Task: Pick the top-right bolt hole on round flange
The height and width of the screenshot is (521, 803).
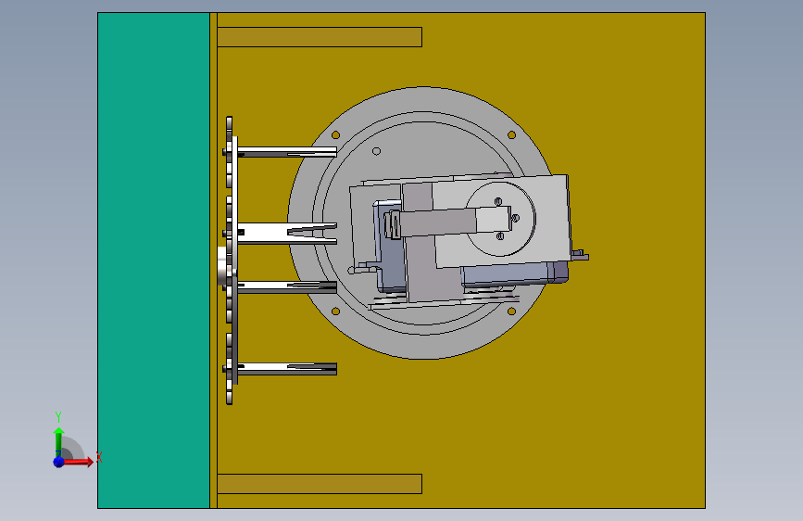Action: (x=511, y=134)
